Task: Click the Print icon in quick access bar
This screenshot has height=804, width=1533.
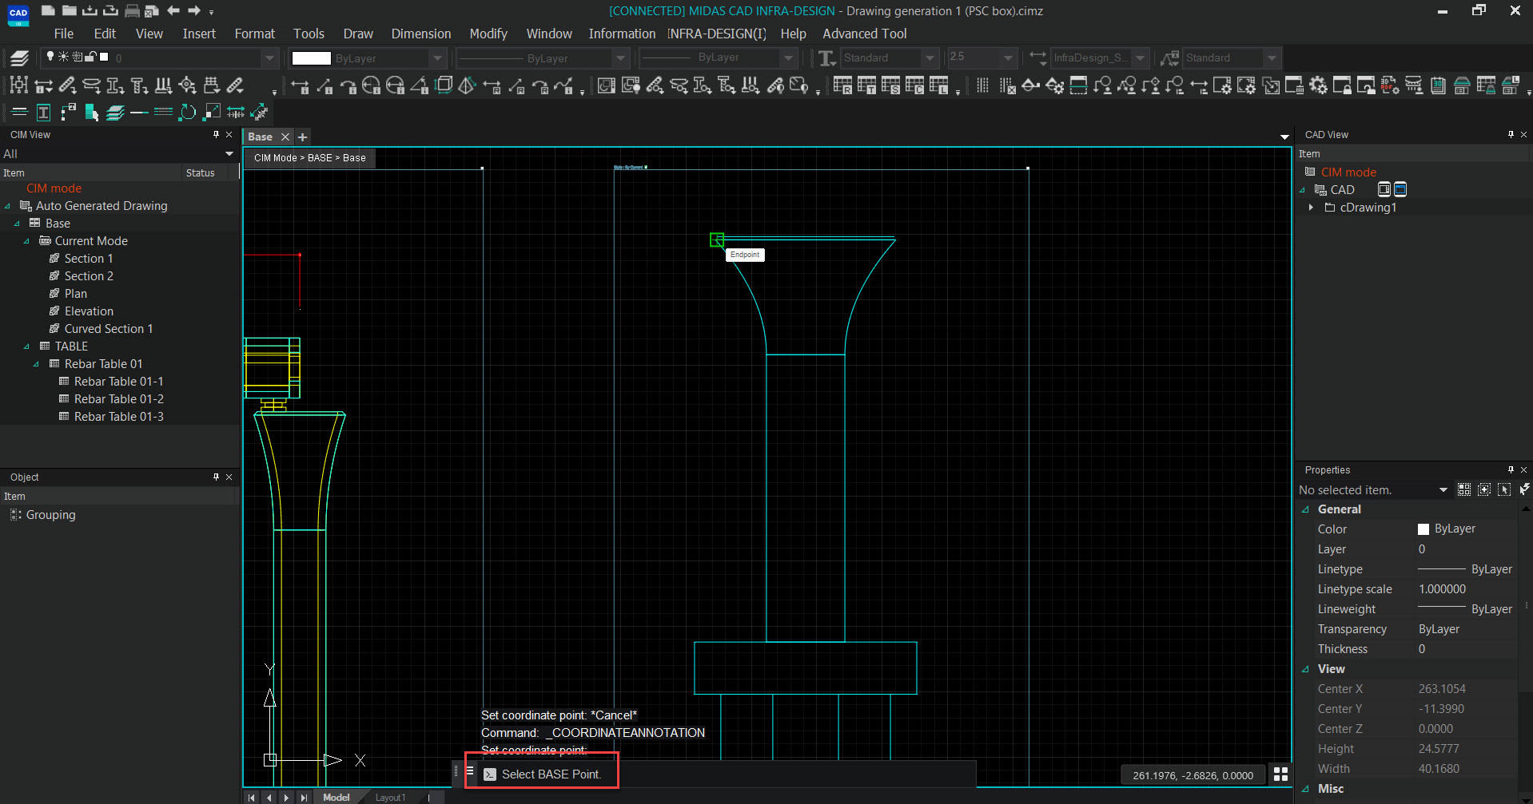Action: tap(132, 10)
